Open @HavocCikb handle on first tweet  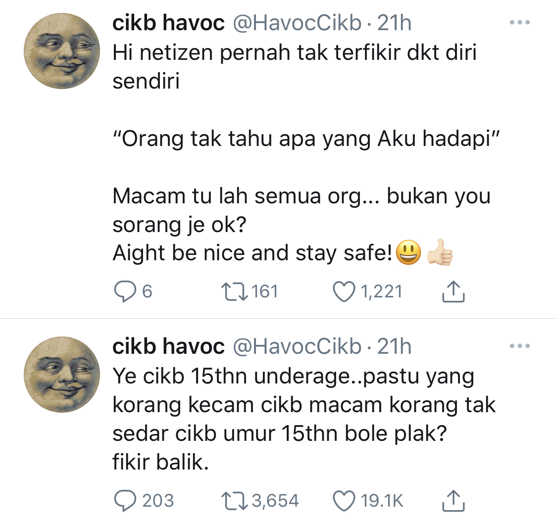point(298,23)
